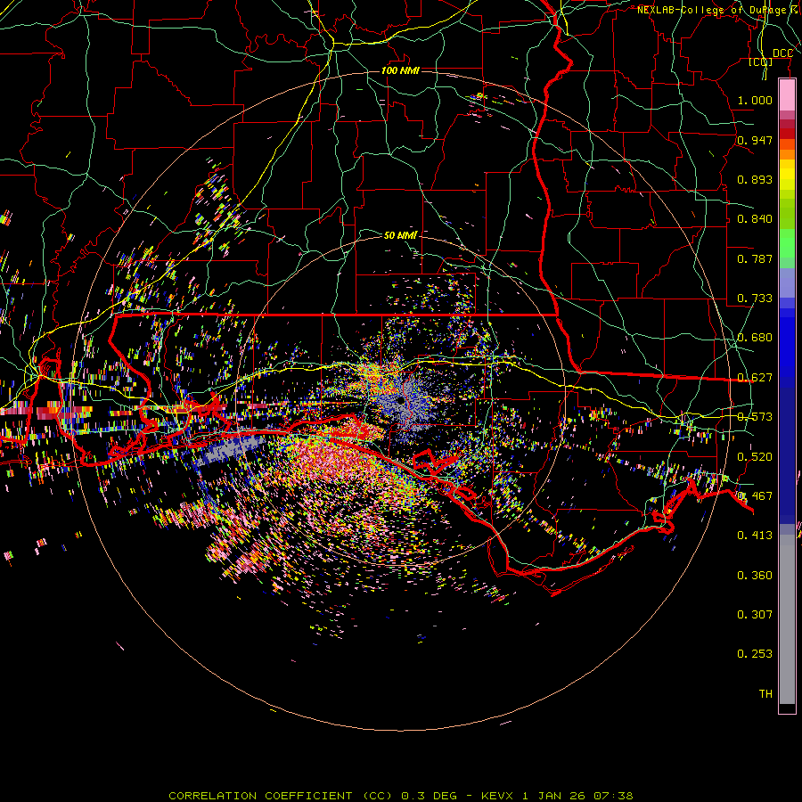Pick the light pink swatch atop the colorbar
Image resolution: width=802 pixels, height=802 pixels.
coord(787,95)
